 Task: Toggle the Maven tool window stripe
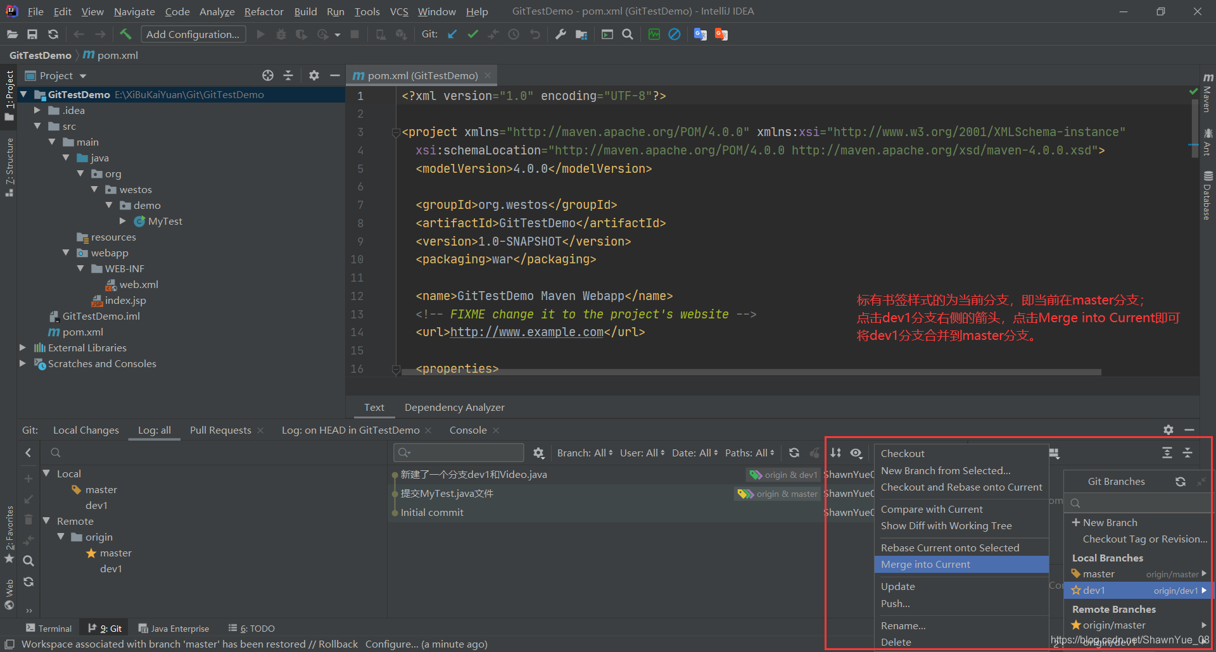pos(1208,92)
